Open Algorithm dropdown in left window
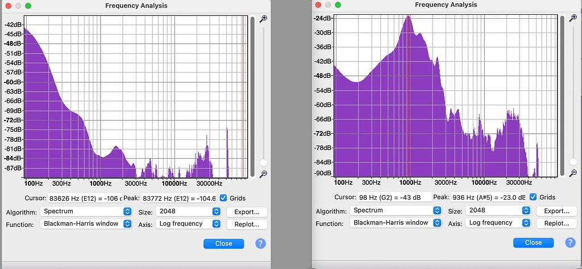This screenshot has width=582, height=269. 80,212
